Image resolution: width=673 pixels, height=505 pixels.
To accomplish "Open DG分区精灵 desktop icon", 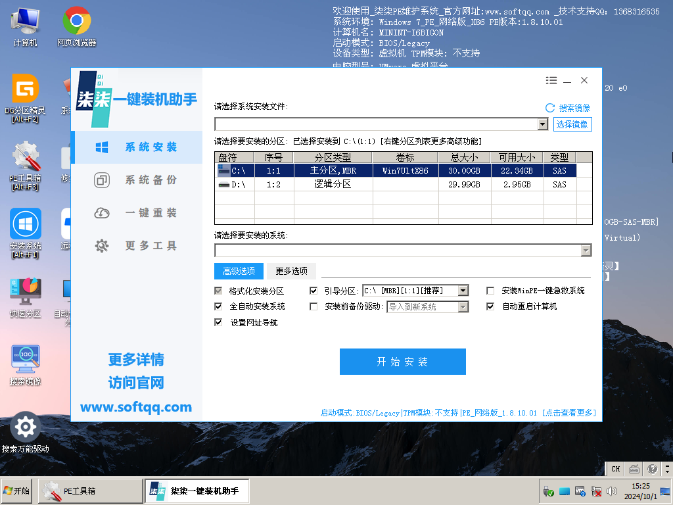I will pyautogui.click(x=26, y=99).
